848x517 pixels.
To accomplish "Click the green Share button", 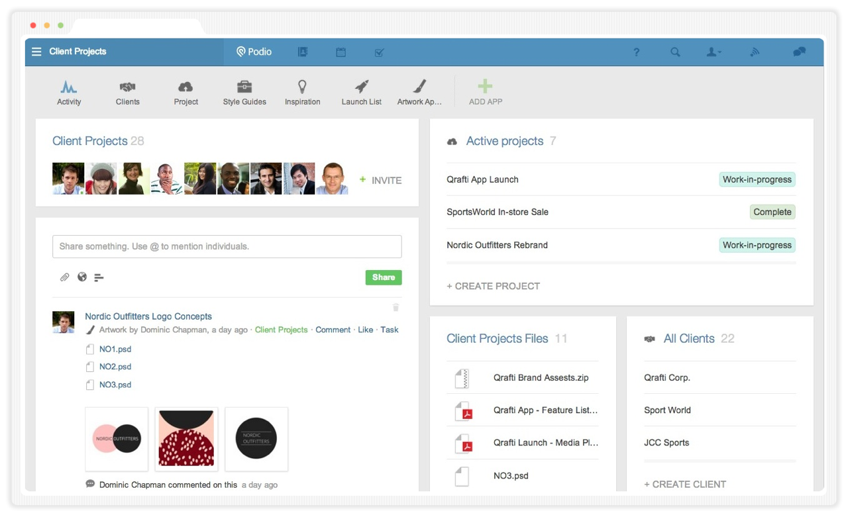I will pos(383,277).
